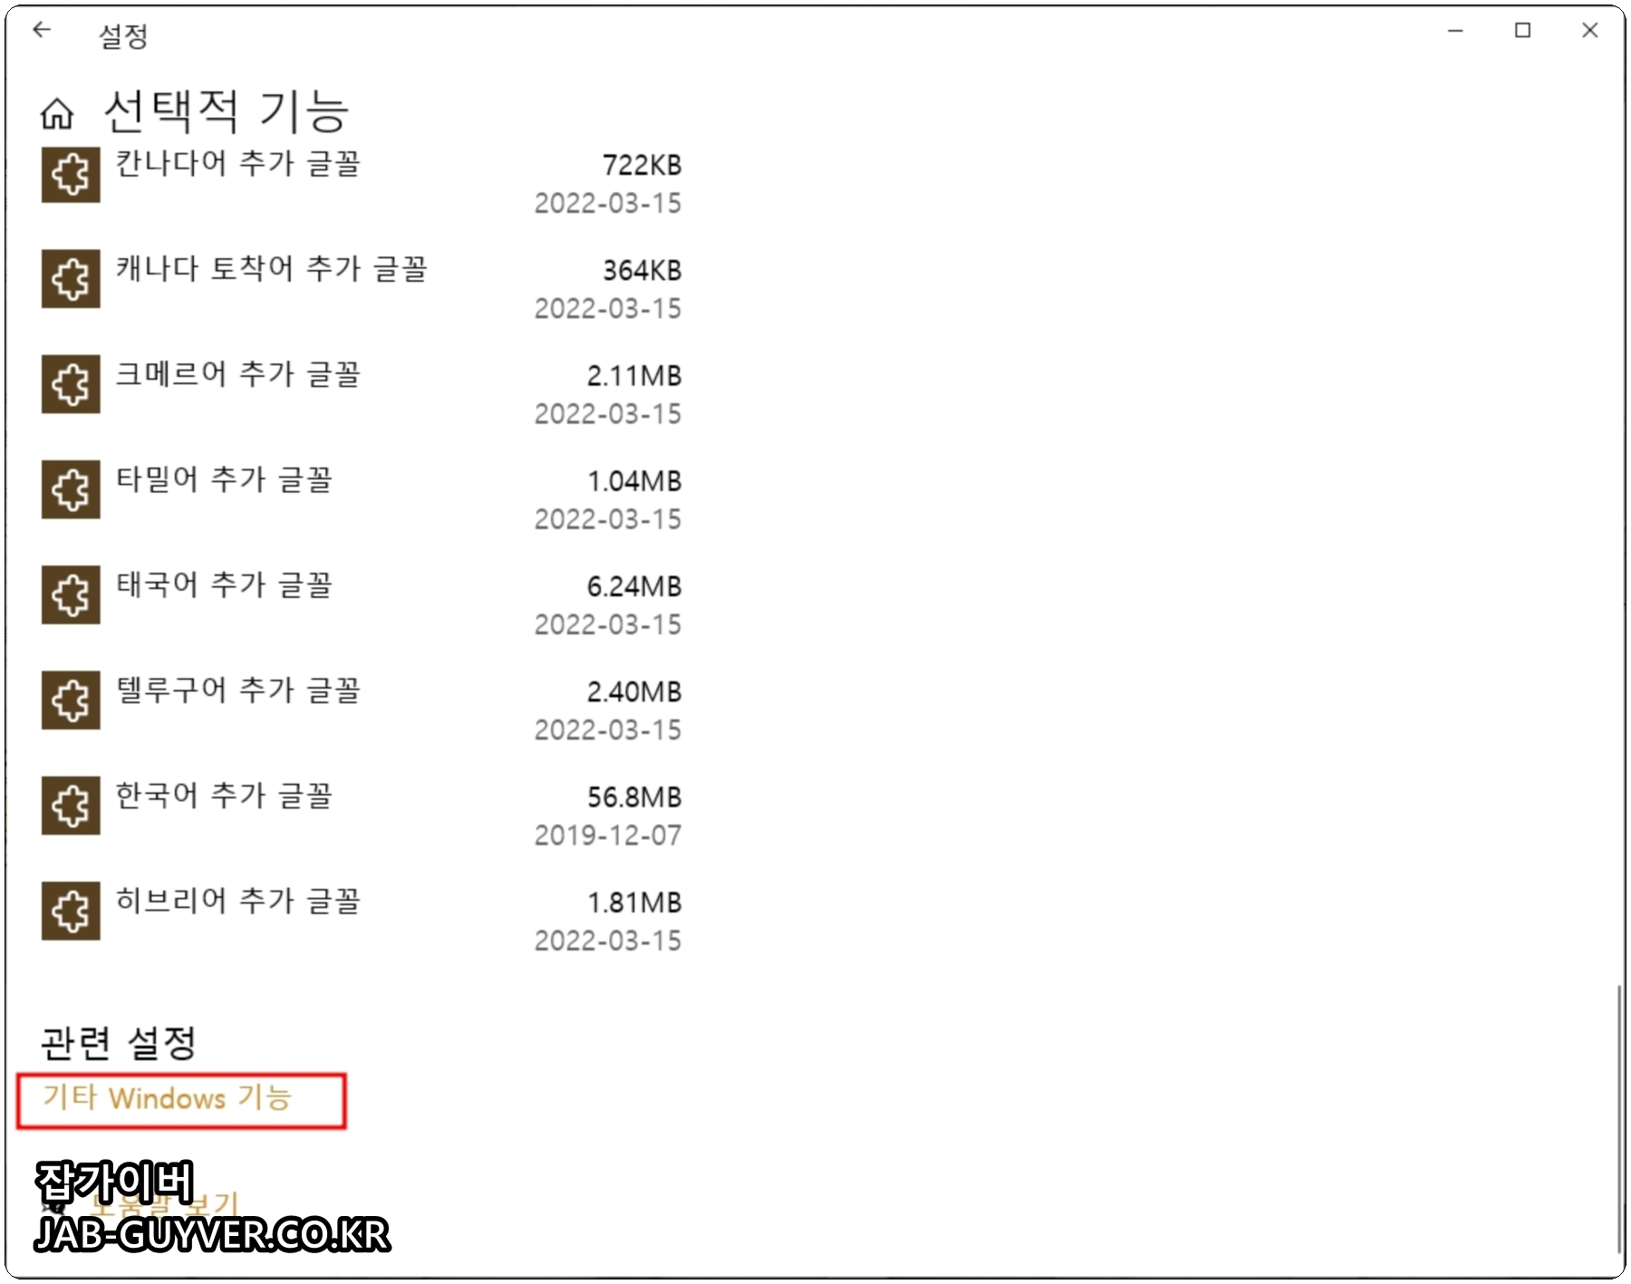Click the 태국어 추가 글꼴 label
Image resolution: width=1631 pixels, height=1284 pixels.
(x=224, y=585)
